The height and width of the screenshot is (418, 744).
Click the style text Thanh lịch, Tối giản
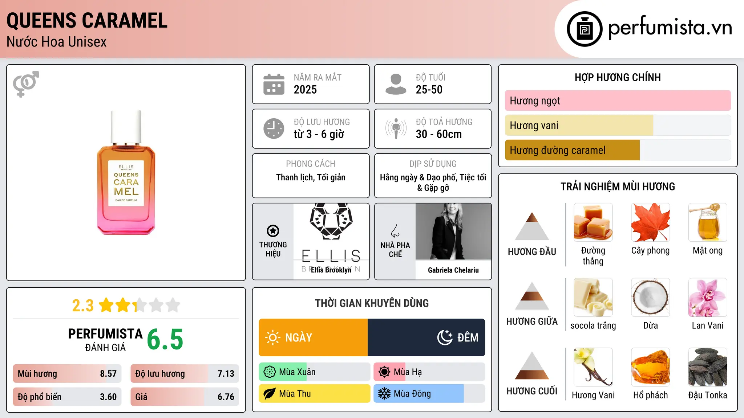(x=311, y=177)
